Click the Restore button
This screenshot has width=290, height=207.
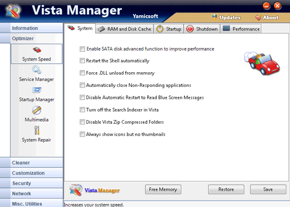pyautogui.click(x=226, y=190)
